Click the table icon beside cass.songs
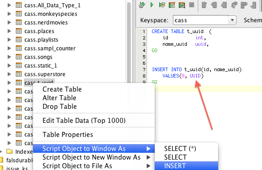This screenshot has width=262, height=170. 19,57
